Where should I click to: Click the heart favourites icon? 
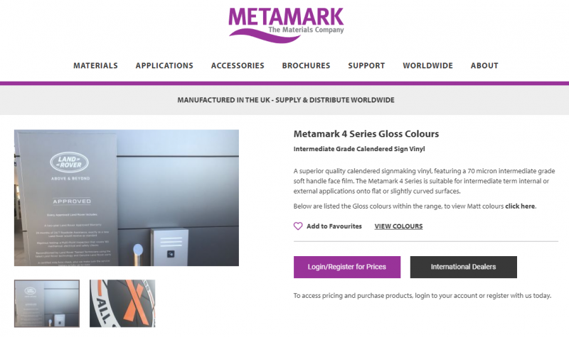pyautogui.click(x=298, y=226)
